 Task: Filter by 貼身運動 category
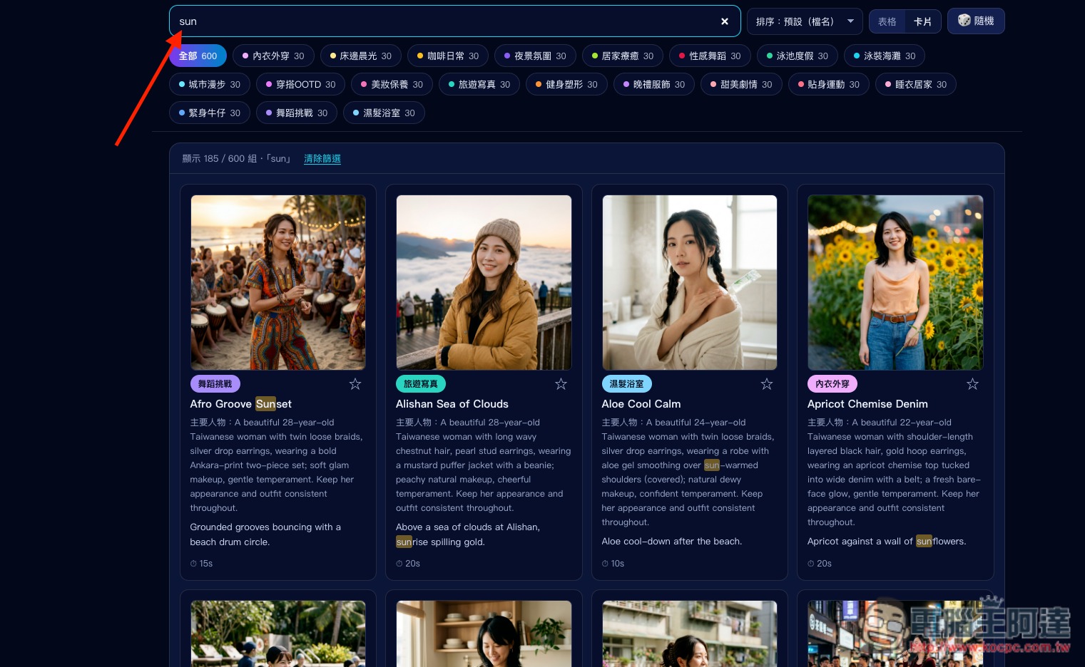point(829,84)
